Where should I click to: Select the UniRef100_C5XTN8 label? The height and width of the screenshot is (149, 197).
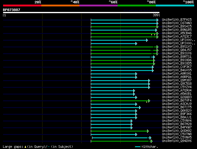177,134
